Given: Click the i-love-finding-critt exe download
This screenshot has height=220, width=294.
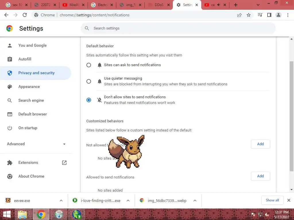Looking at the screenshot, I should tap(100, 201).
